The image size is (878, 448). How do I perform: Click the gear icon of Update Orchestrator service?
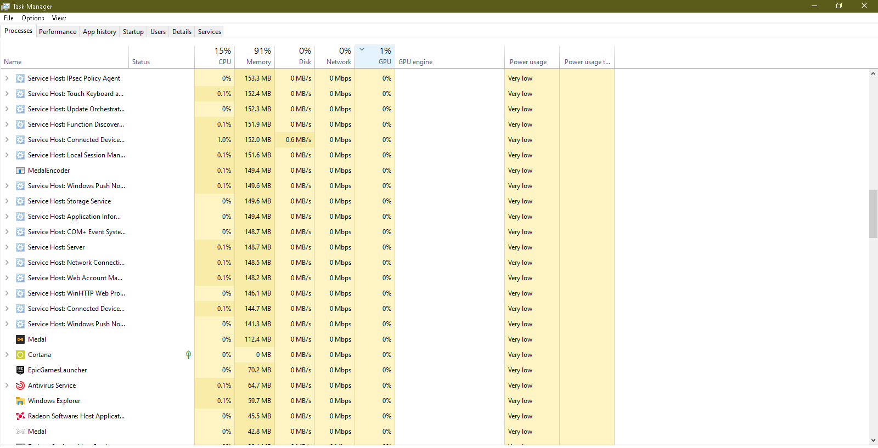point(20,109)
